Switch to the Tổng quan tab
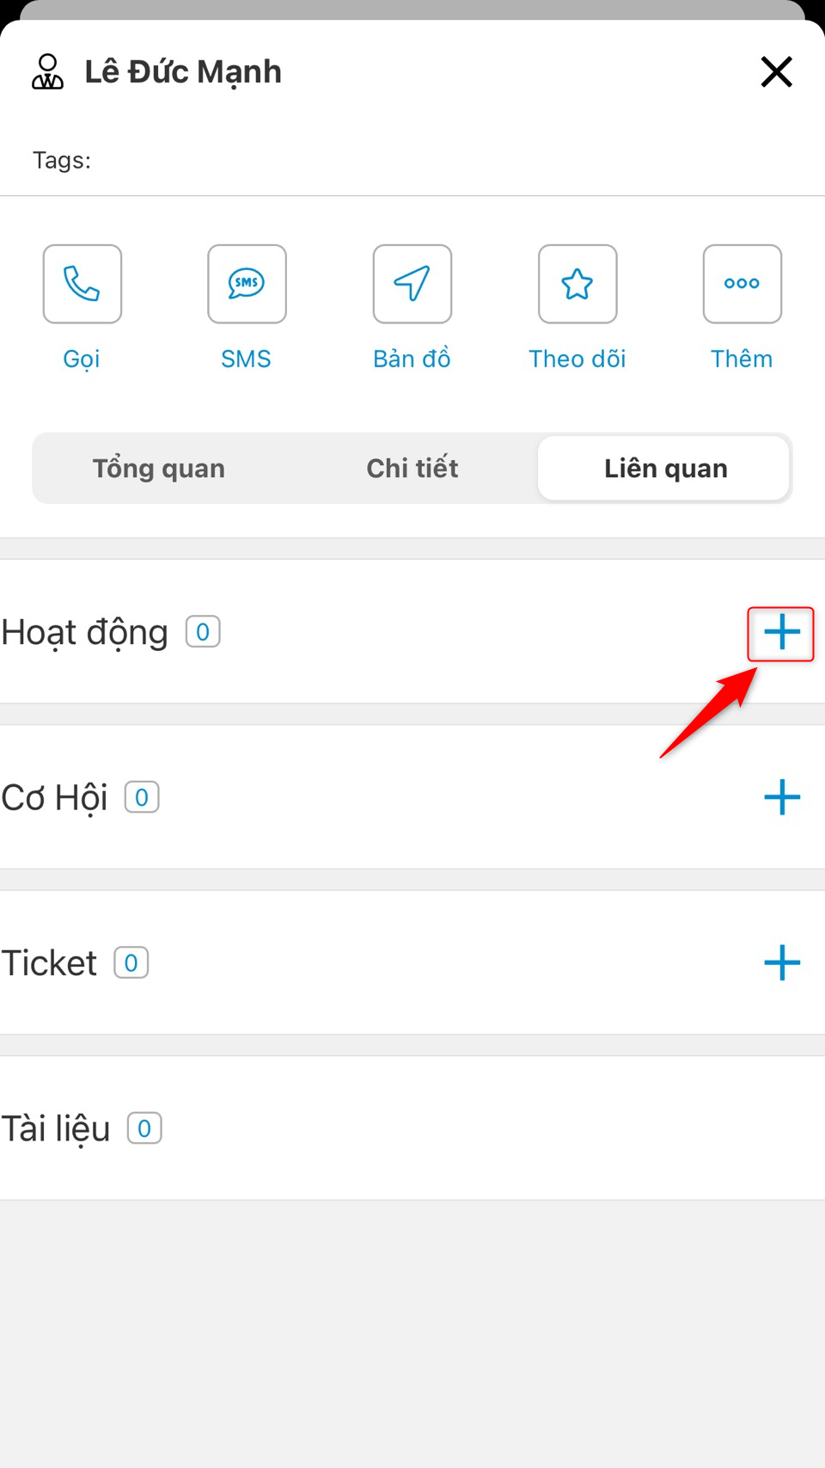Viewport: 825px width, 1468px height. point(159,469)
